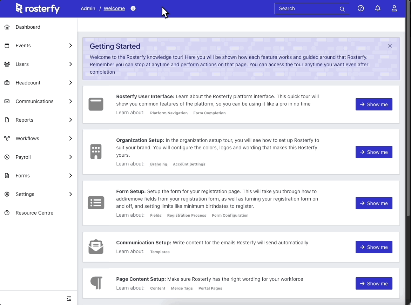Click the Payroll dollar icon
This screenshot has width=411, height=305.
tap(7, 157)
